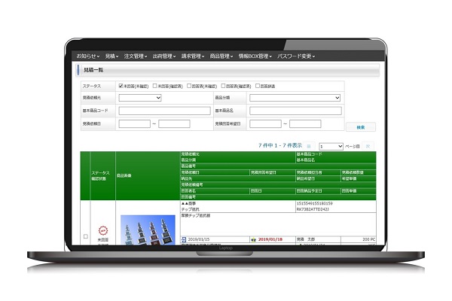
Task: Tick the row checkbox for the チップ抵抗 item
Action: pyautogui.click(x=86, y=236)
